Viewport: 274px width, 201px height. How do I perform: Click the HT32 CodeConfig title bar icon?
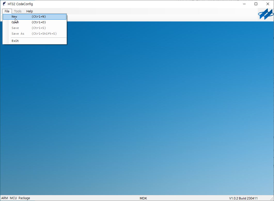click(4, 4)
